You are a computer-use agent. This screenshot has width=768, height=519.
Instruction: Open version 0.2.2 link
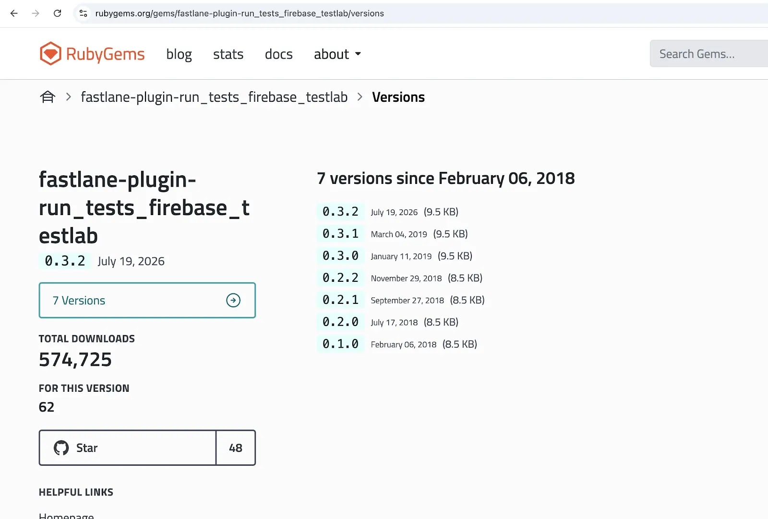click(x=340, y=278)
